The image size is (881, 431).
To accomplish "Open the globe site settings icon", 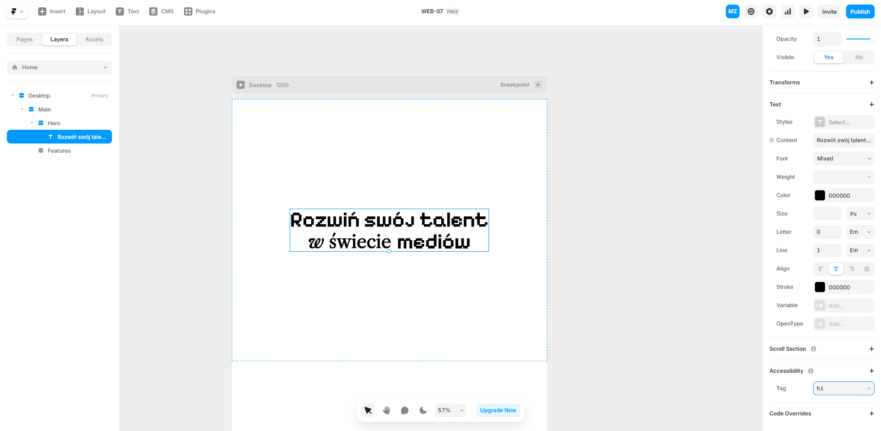I will coord(751,11).
